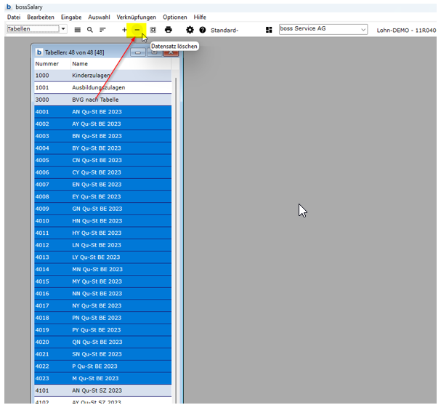Click the sort icon in toolbar
This screenshot has height=413, width=441.
[102, 30]
